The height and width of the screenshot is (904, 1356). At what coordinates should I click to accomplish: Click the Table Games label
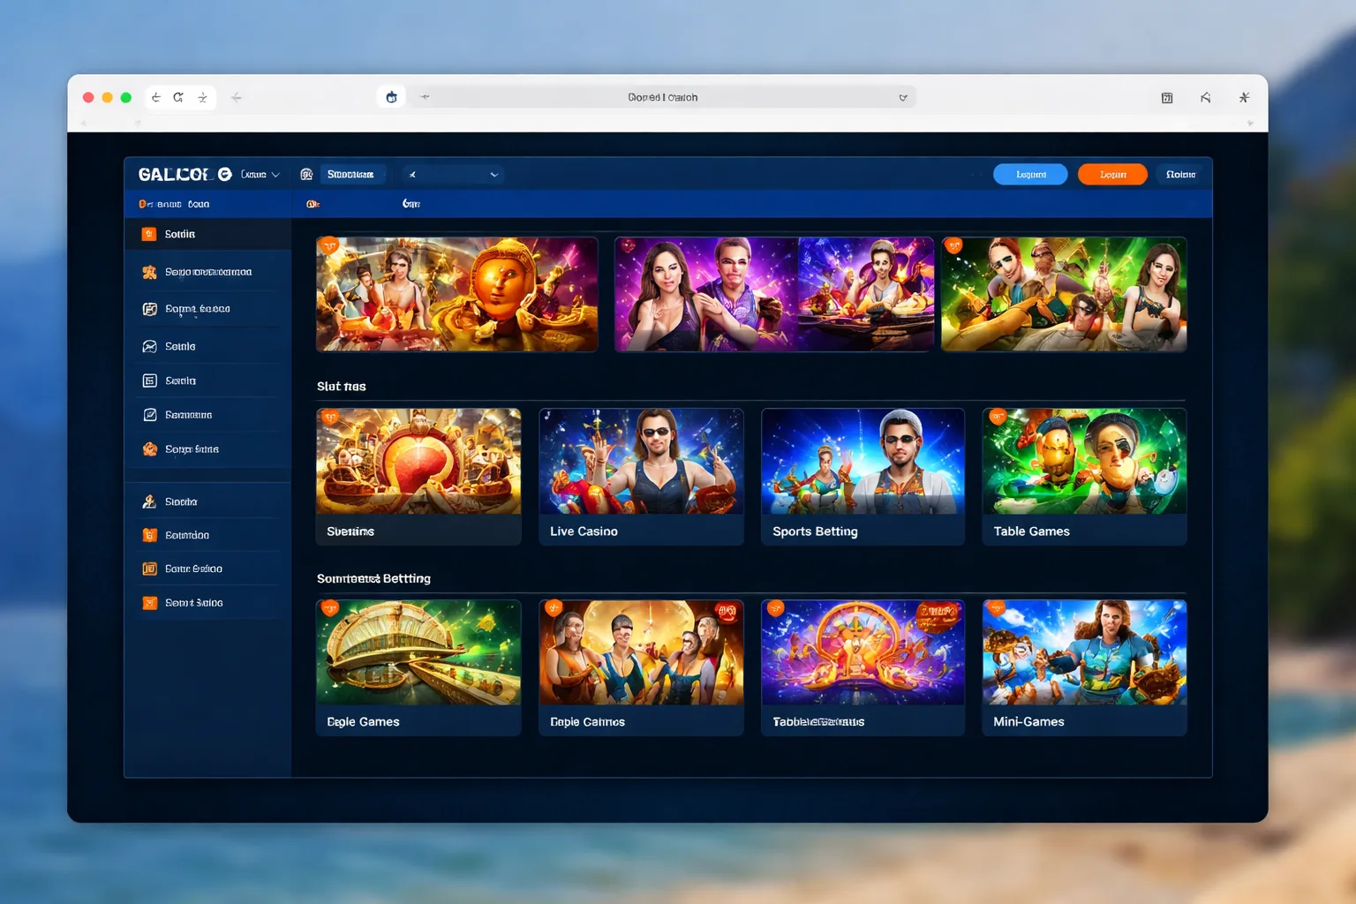1031,531
